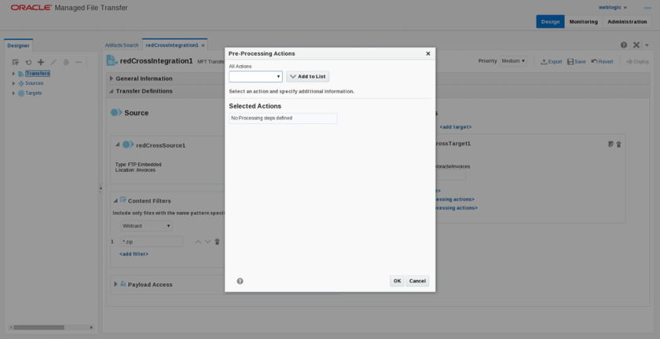The image size is (660, 339).
Task: Click the refresh icon in Designer toolbar
Action: pos(28,63)
